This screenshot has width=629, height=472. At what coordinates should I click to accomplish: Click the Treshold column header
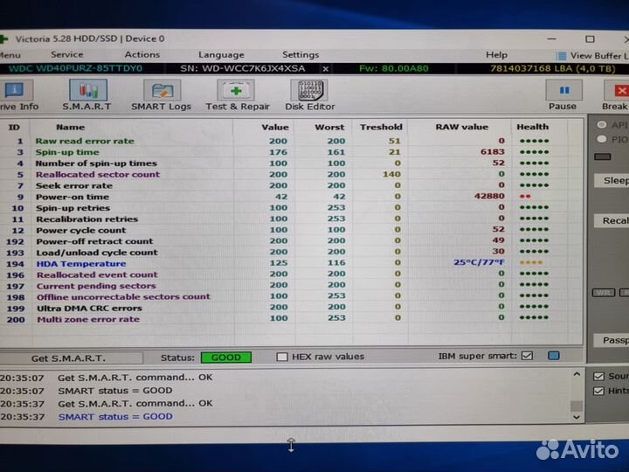[x=381, y=128]
